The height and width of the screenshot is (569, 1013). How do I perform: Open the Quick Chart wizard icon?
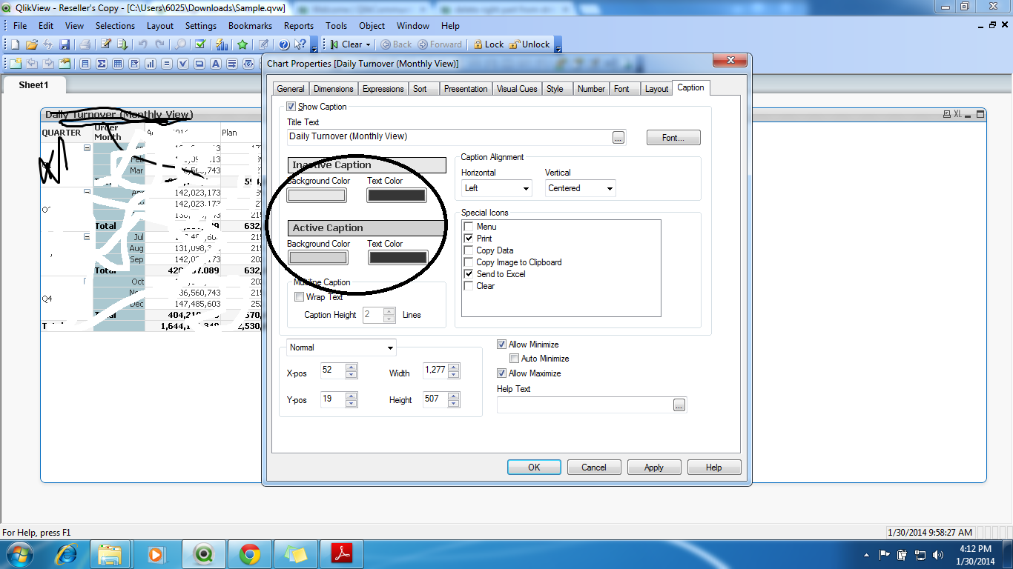click(222, 44)
